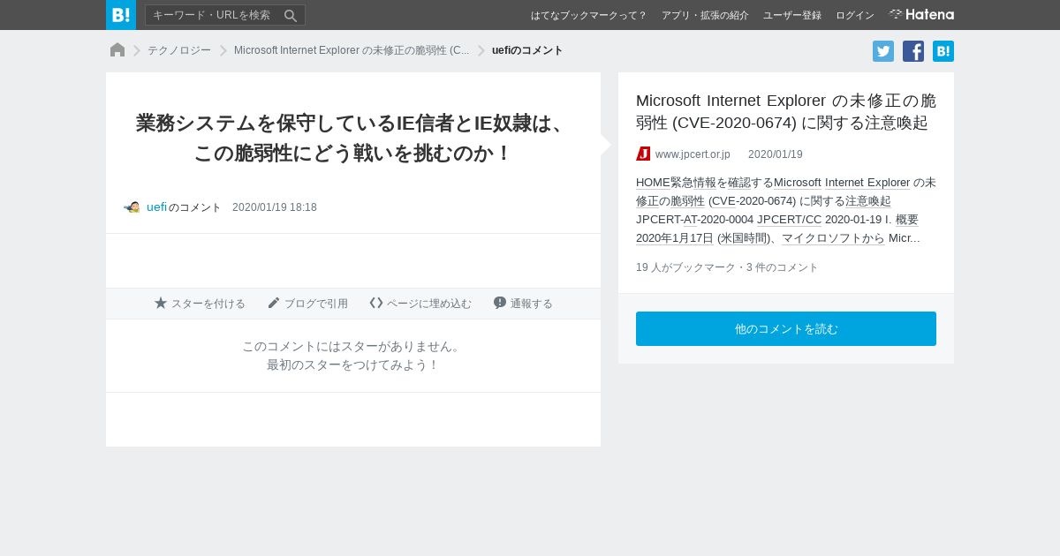Click the 緊急情報 keyword link
This screenshot has height=556, width=1060.
(693, 183)
